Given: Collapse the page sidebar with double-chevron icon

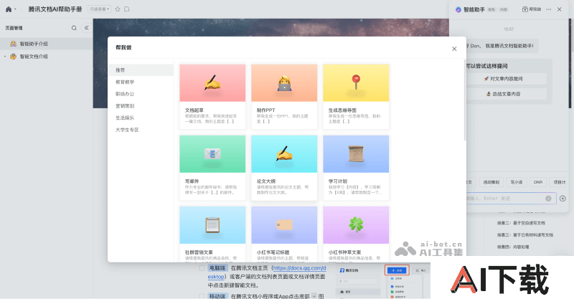Looking at the screenshot, I should tap(86, 28).
